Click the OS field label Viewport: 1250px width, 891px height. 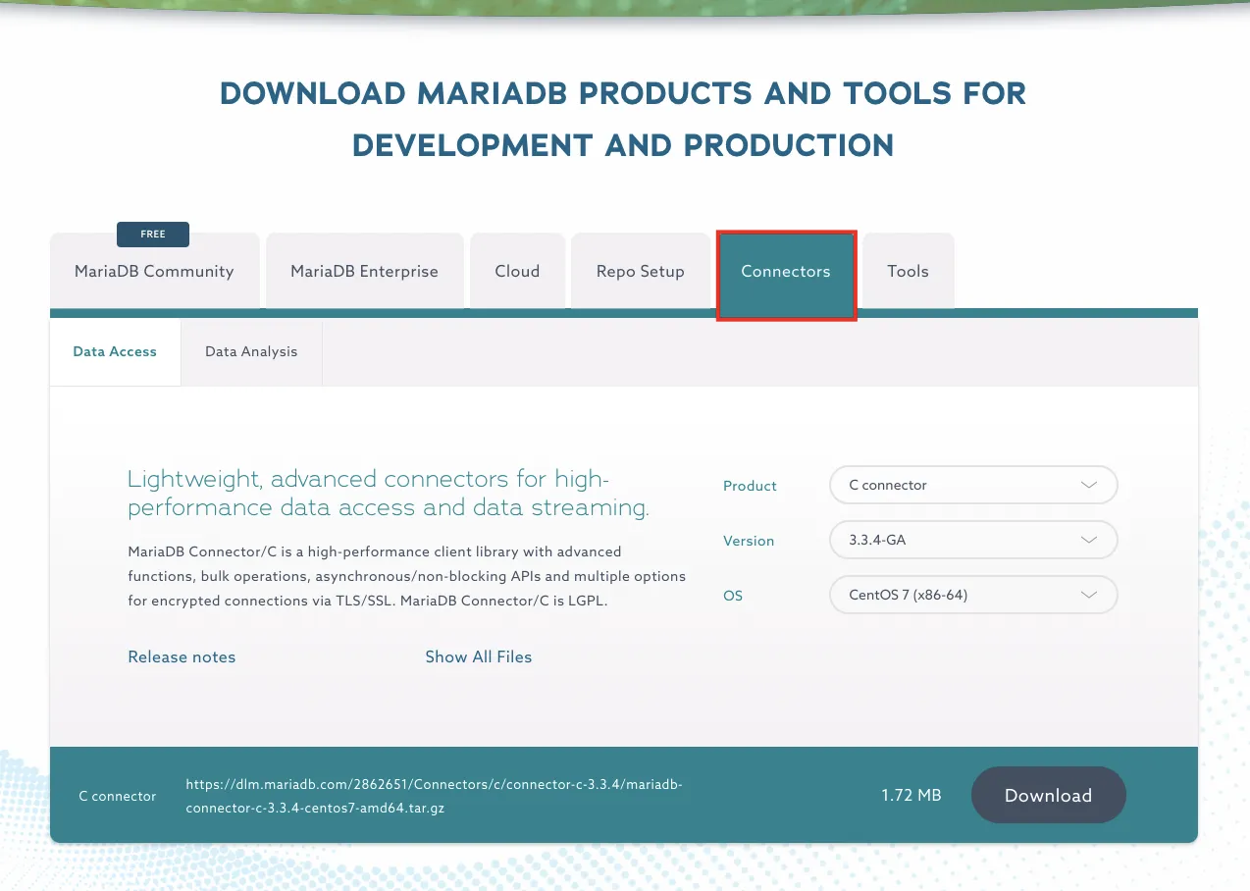click(733, 596)
